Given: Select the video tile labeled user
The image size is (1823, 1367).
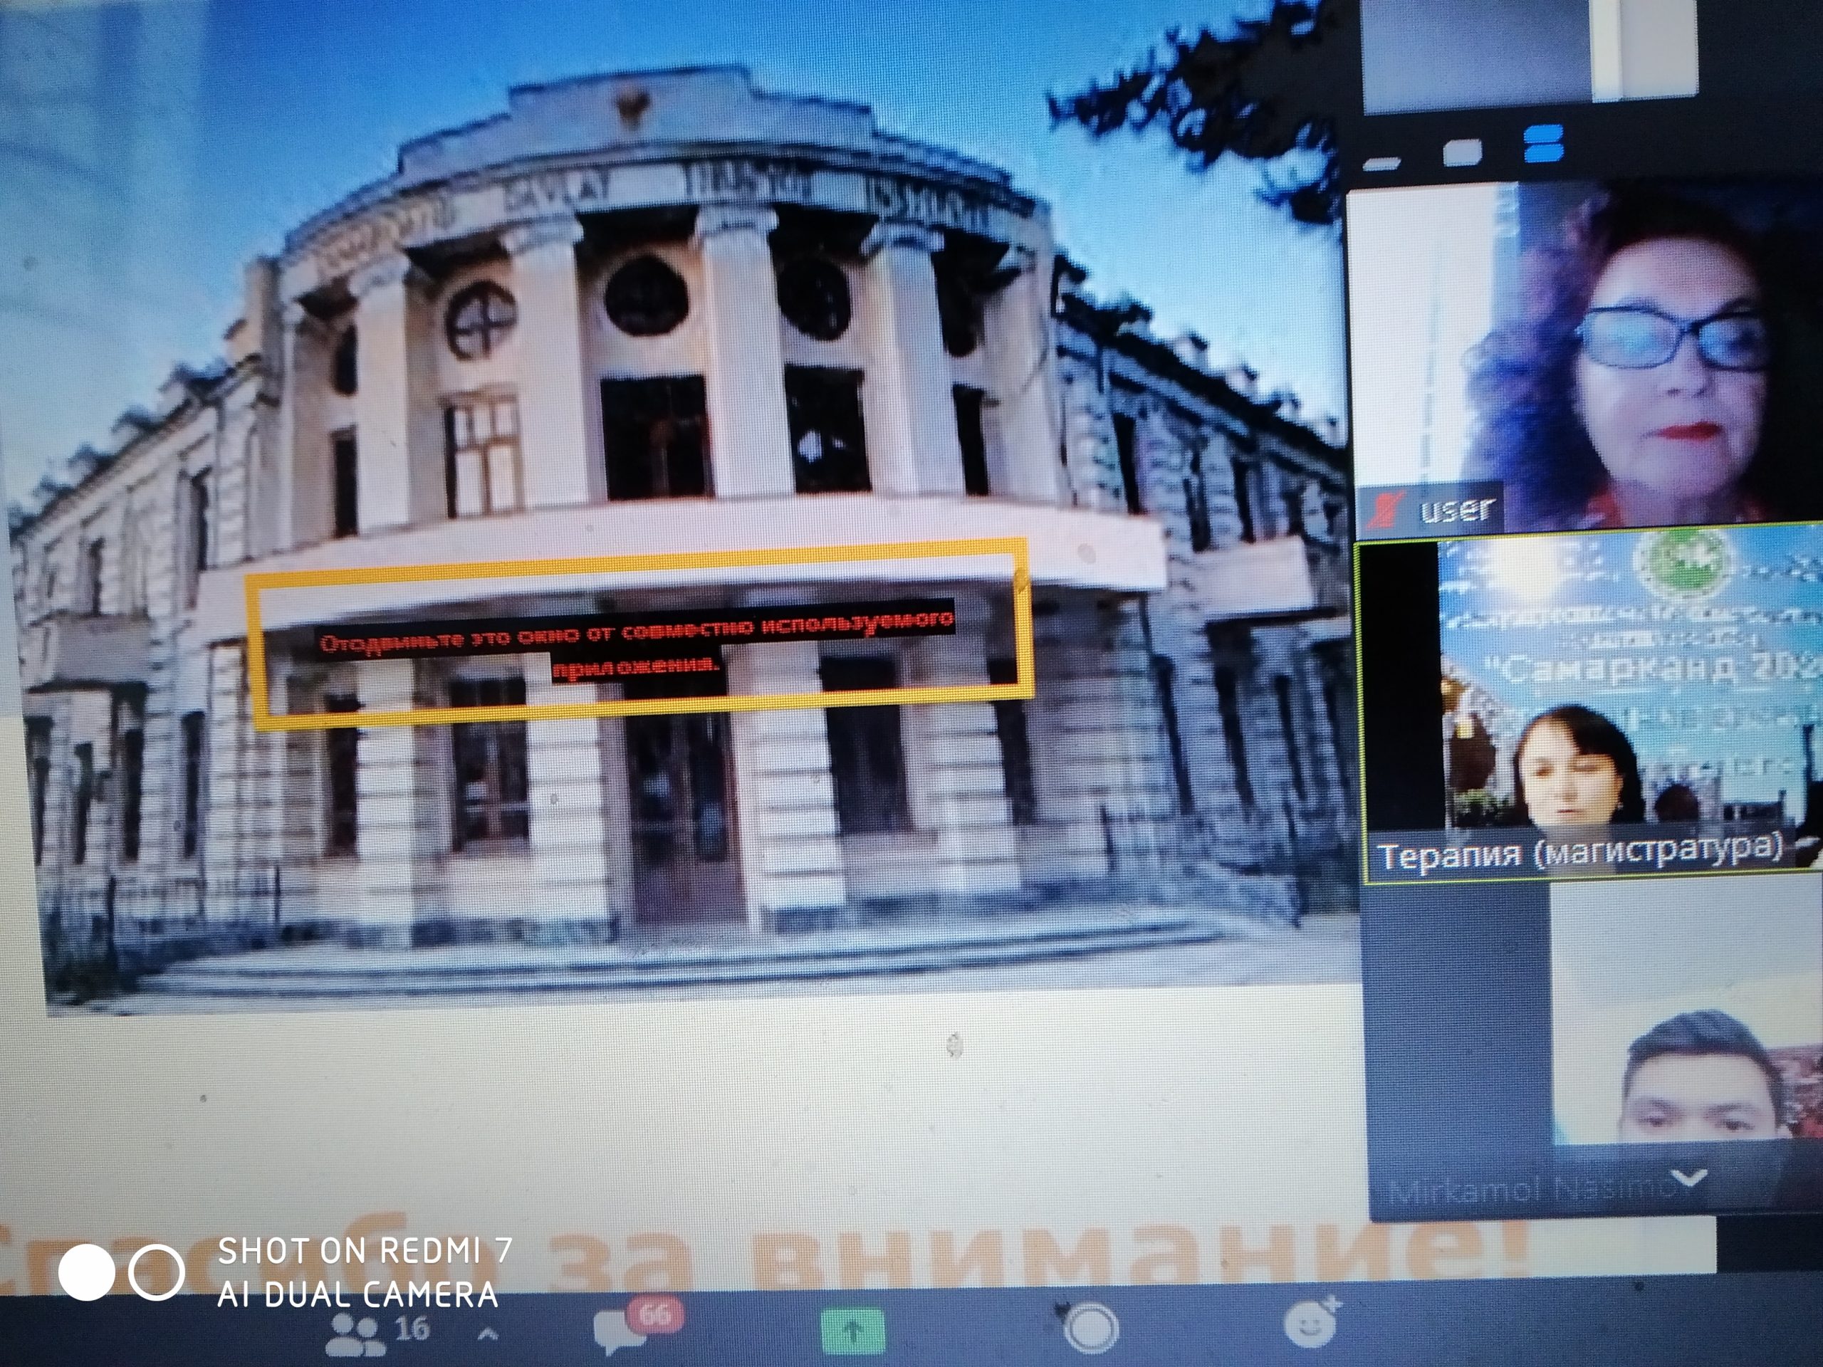Looking at the screenshot, I should pos(1591,355).
